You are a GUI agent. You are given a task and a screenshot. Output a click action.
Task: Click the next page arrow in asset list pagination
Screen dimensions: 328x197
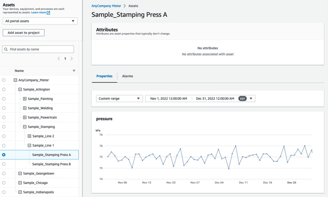(71, 59)
